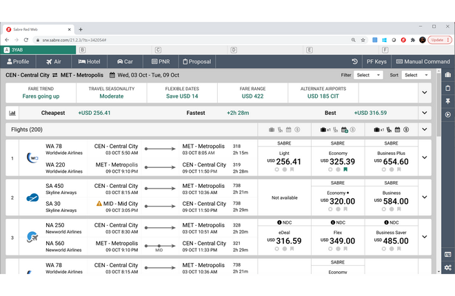Click the Flexible Dates Save USD 14 tile
Viewport: 455px width, 296px height.
click(182, 93)
